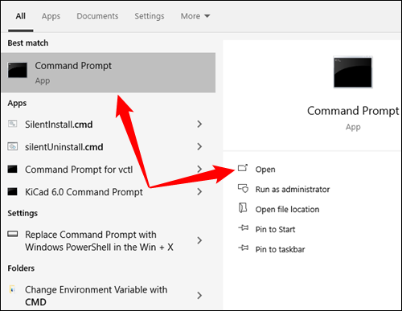Choose Run as administrator option
The image size is (402, 311).
(293, 190)
